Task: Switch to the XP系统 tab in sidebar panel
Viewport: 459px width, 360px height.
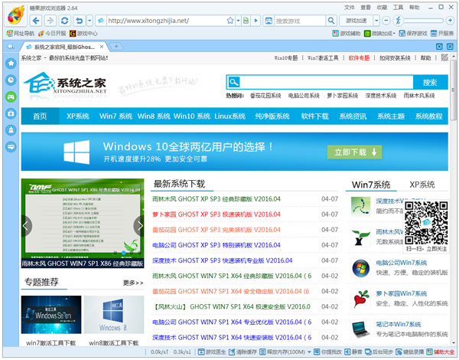Action: [x=422, y=185]
